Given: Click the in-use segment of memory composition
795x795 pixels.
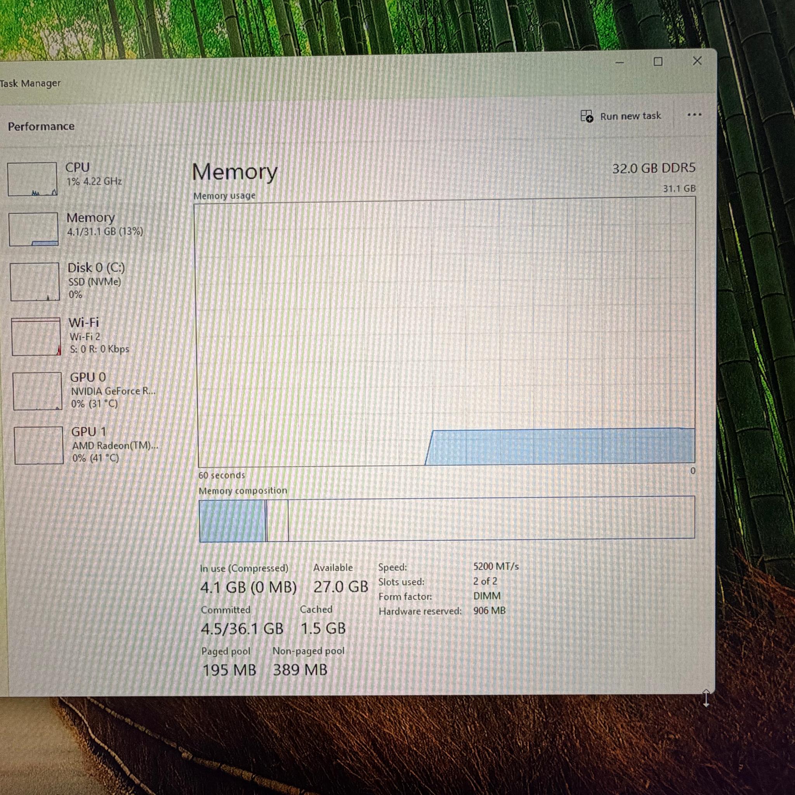Looking at the screenshot, I should [233, 521].
